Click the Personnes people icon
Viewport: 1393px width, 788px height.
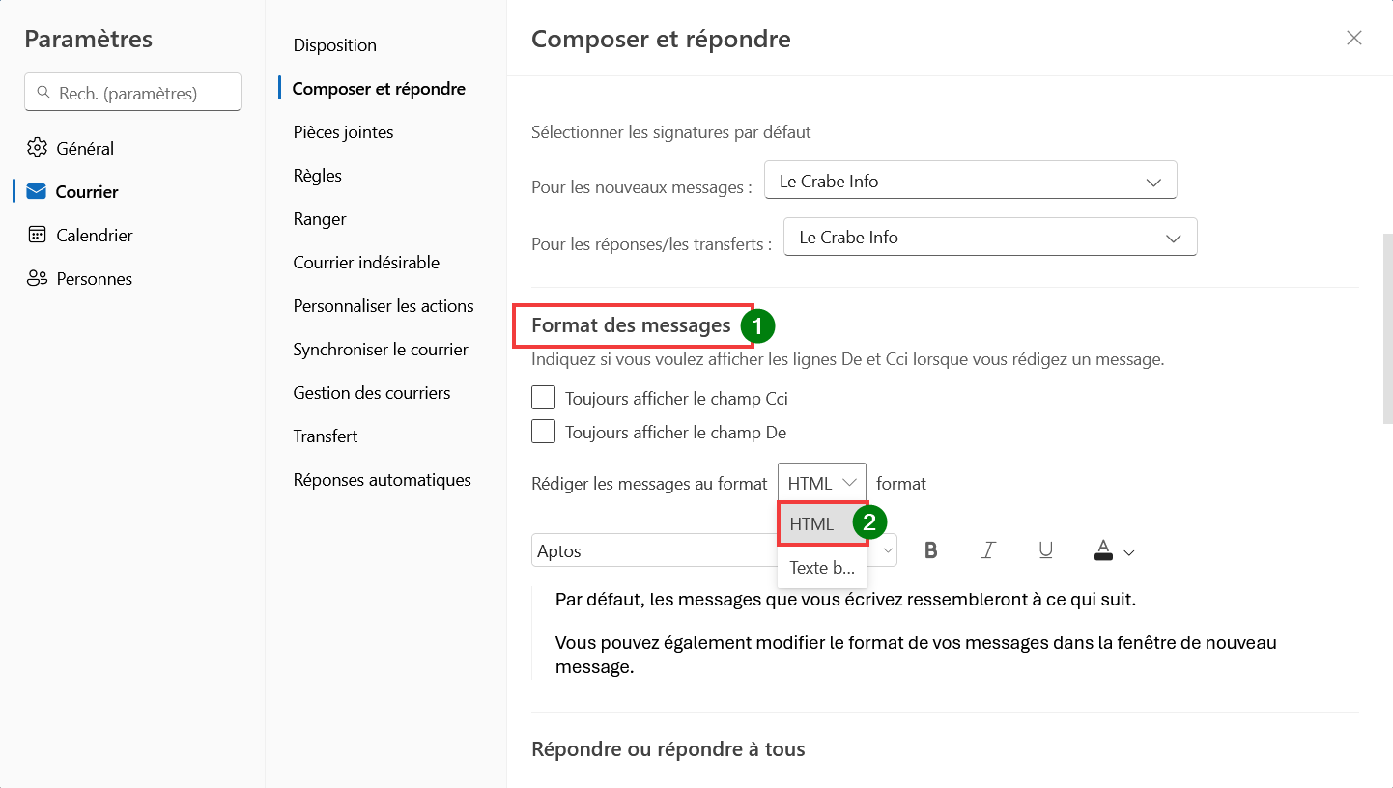(37, 278)
